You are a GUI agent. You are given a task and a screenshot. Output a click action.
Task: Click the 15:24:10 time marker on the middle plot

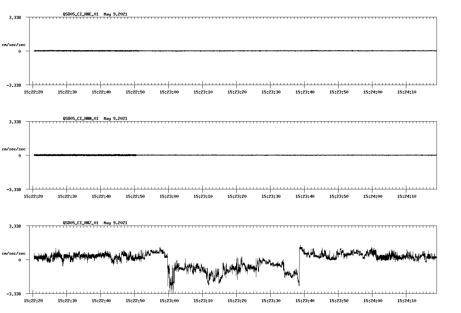(407, 196)
